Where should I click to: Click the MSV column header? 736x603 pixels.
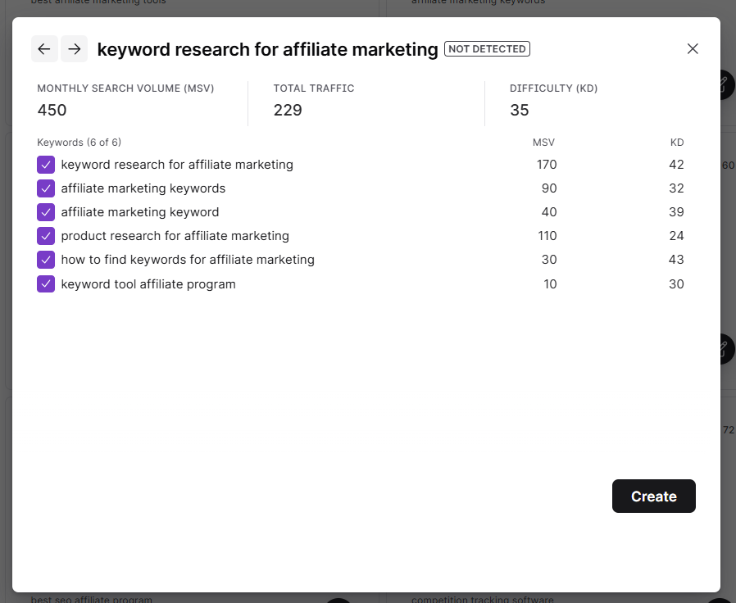(x=543, y=142)
